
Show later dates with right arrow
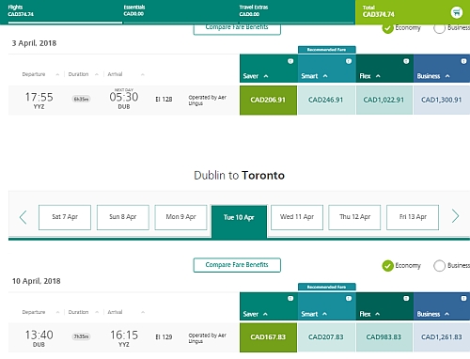point(455,216)
